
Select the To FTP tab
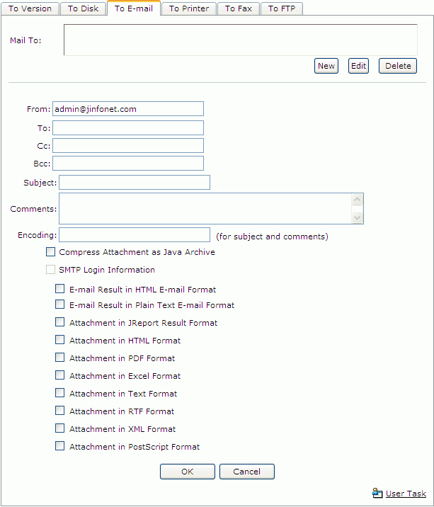pos(282,8)
